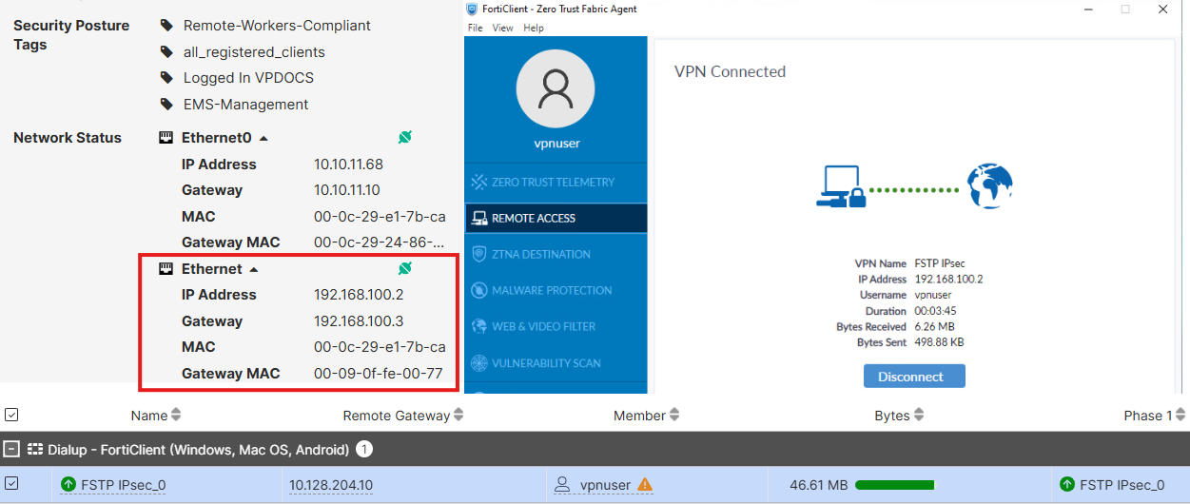Select the Remote Access tab
Image resolution: width=1190 pixels, height=504 pixels.
[x=556, y=218]
